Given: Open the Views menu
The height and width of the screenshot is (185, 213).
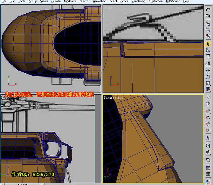Looking at the screenshot, I should 44,1.
